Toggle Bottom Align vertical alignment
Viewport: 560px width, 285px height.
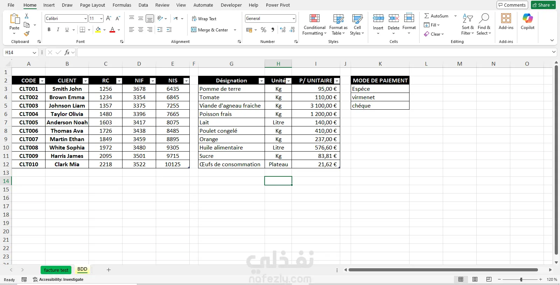click(150, 19)
